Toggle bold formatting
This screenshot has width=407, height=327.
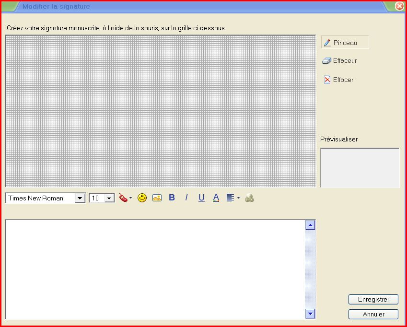click(172, 198)
